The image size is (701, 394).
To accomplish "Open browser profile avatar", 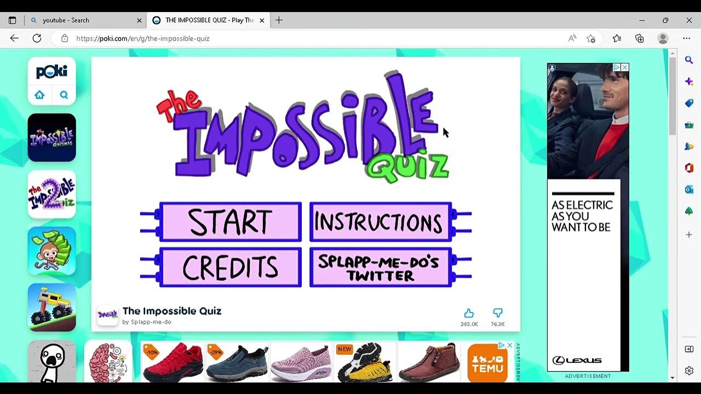I will point(663,38).
